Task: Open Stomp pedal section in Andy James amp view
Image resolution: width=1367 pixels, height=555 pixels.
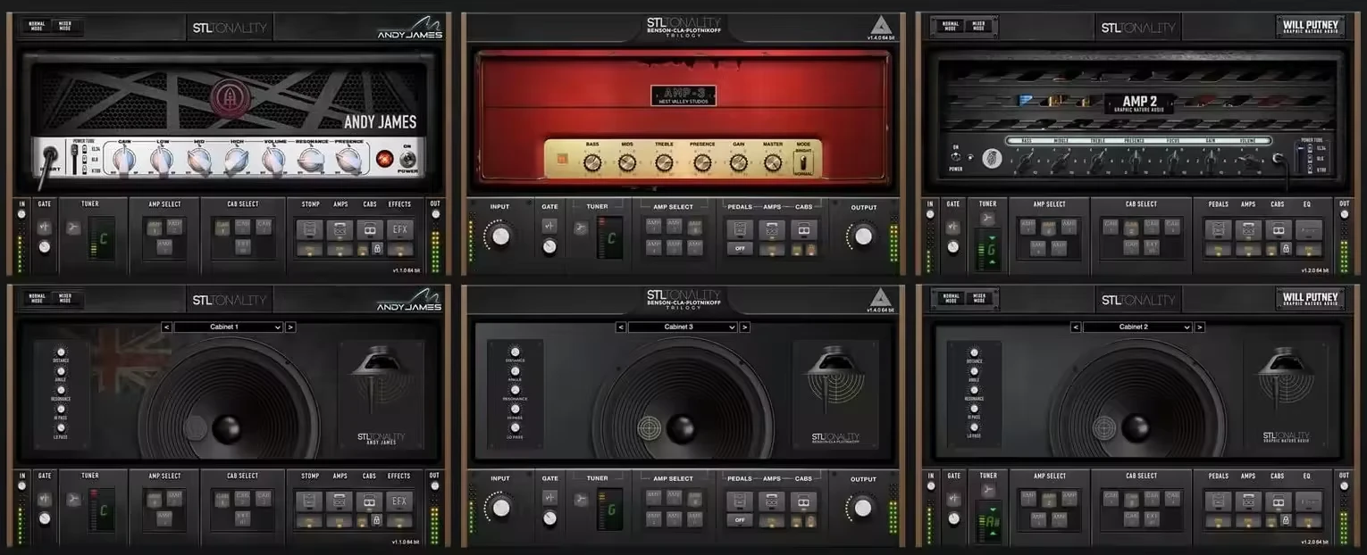Action: click(309, 230)
